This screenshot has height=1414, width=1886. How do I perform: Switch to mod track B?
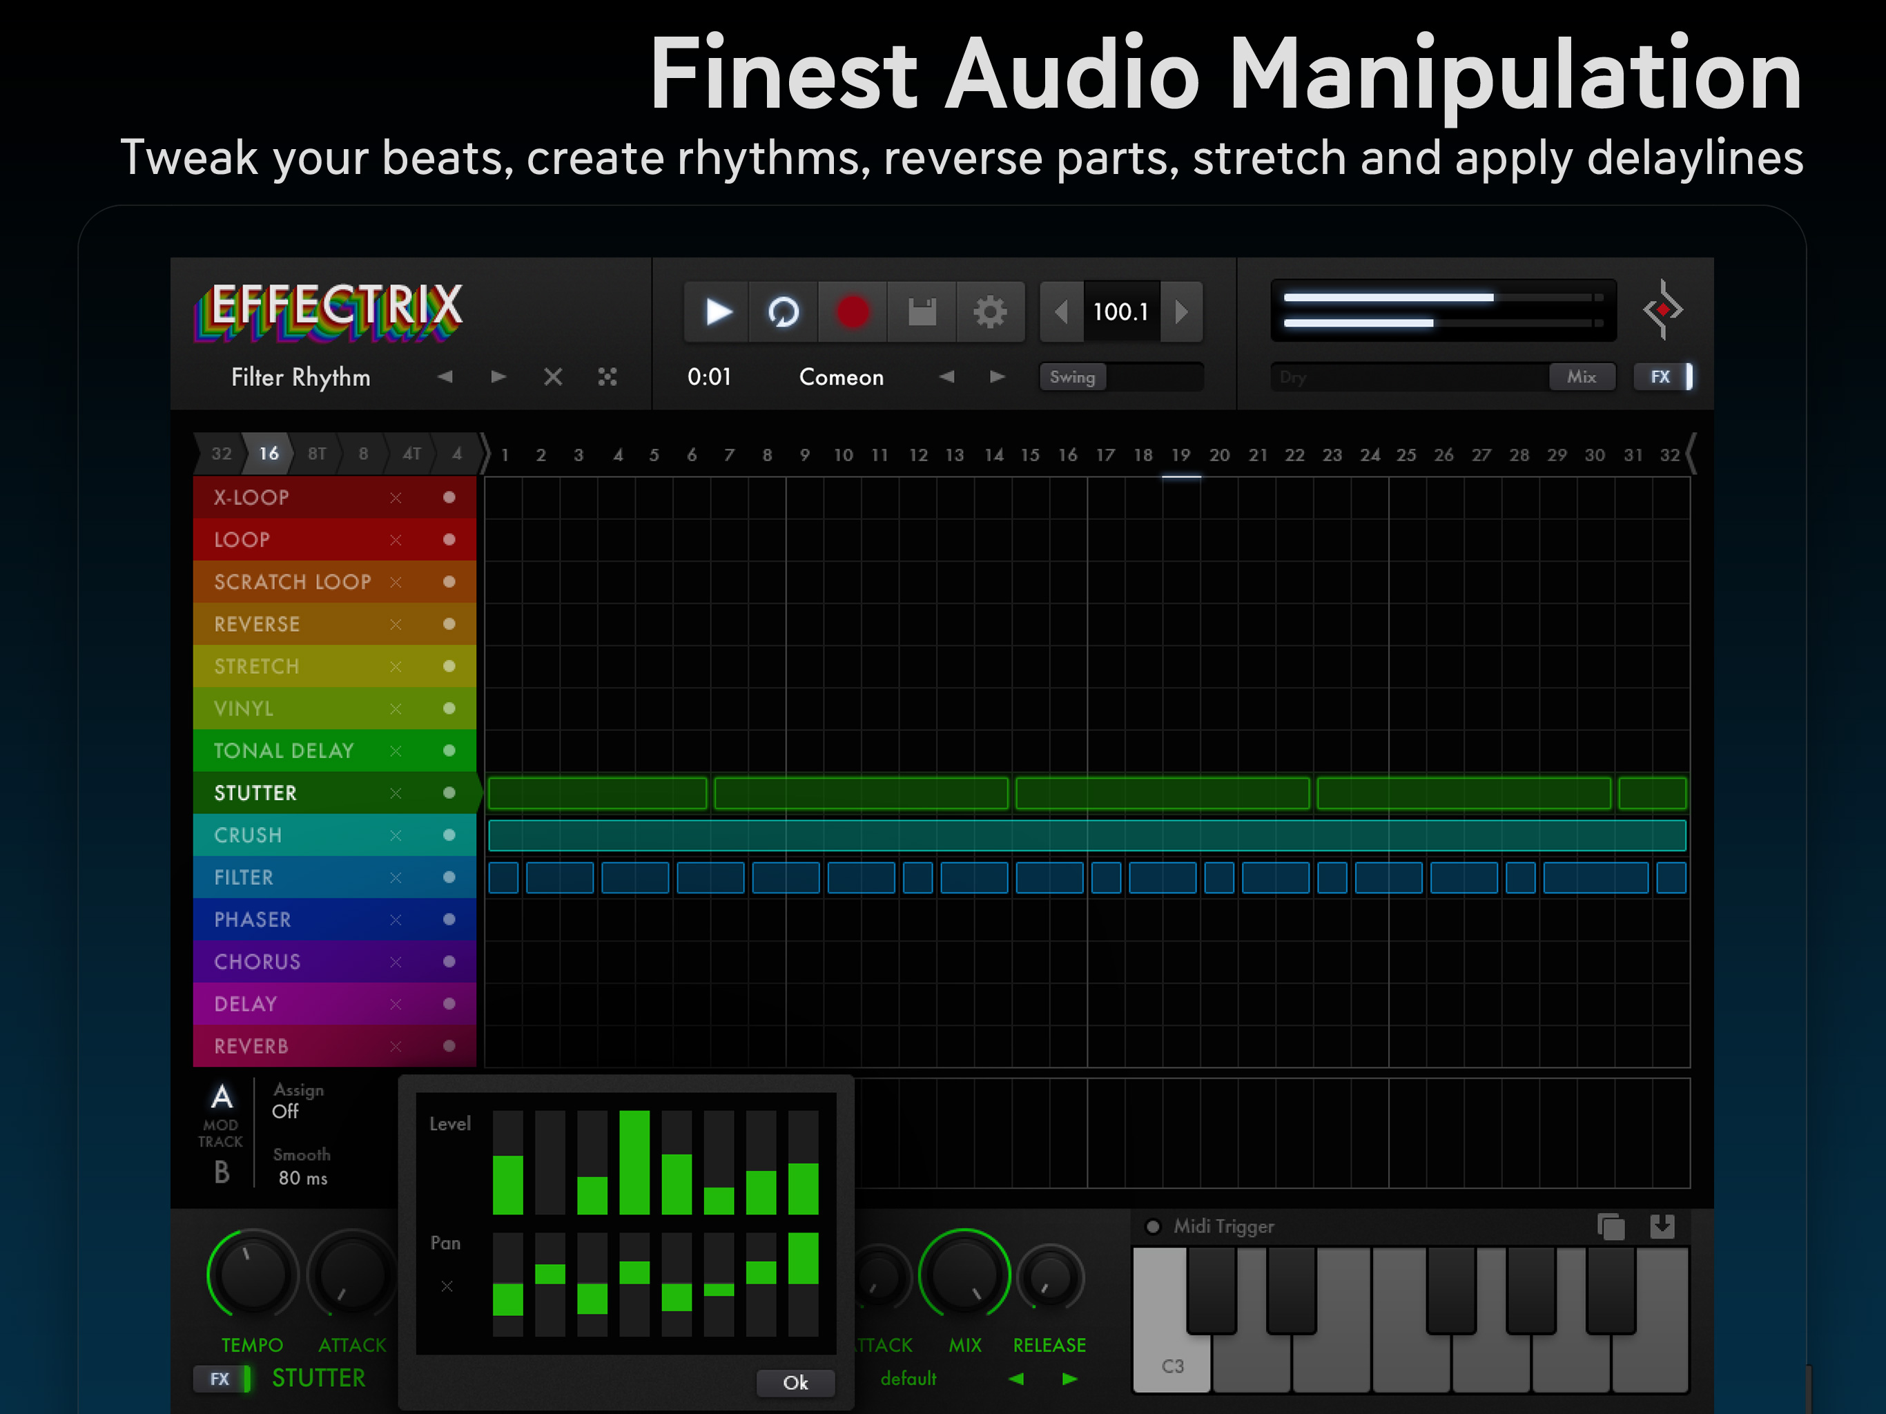click(x=222, y=1172)
